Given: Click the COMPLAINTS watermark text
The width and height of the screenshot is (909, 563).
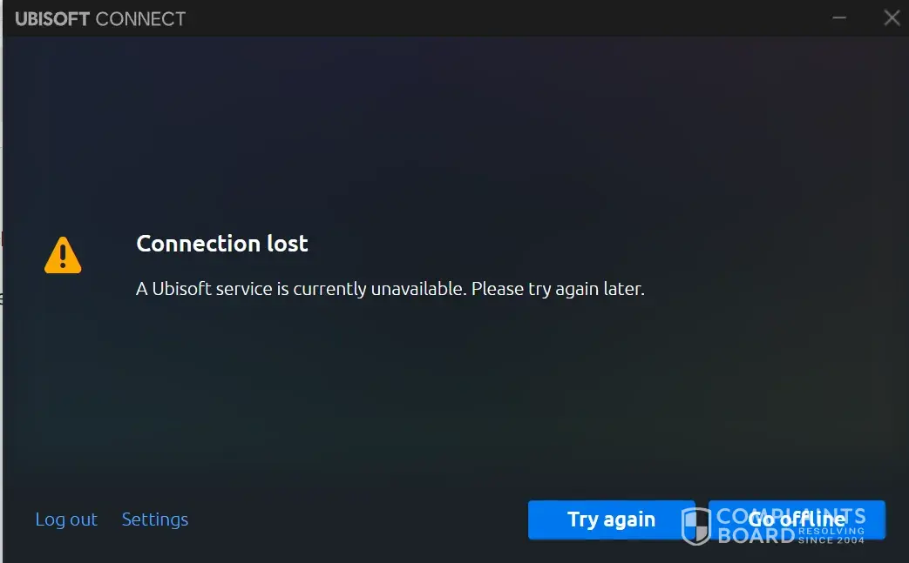Looking at the screenshot, I should (x=791, y=515).
